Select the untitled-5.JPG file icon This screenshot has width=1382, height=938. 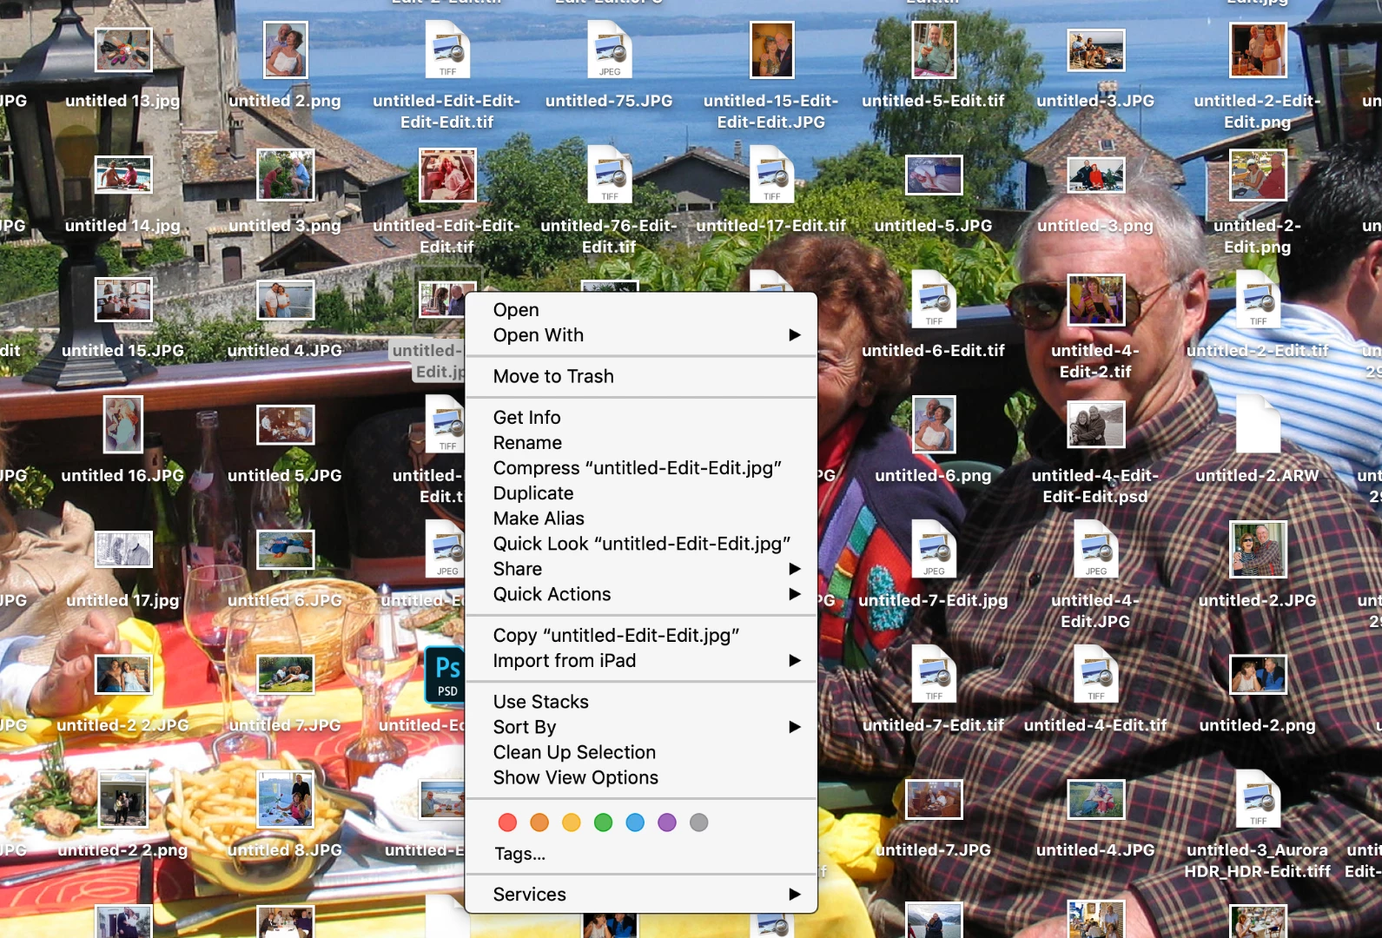[x=934, y=175]
